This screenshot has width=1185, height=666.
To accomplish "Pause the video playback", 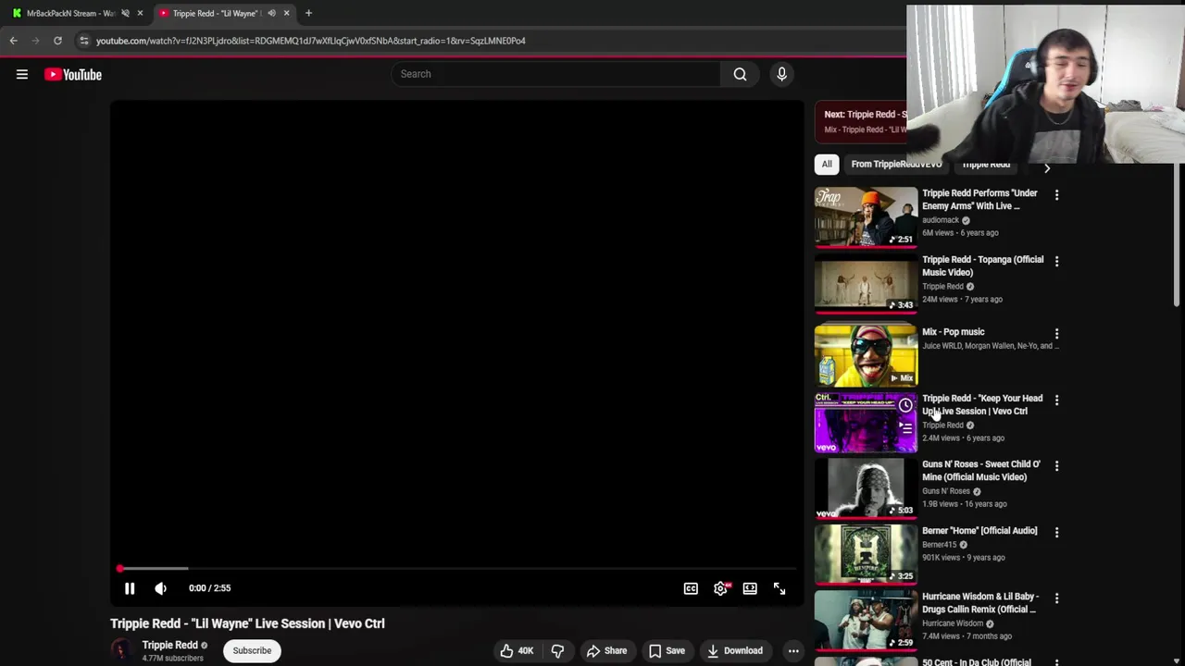I will 130,588.
